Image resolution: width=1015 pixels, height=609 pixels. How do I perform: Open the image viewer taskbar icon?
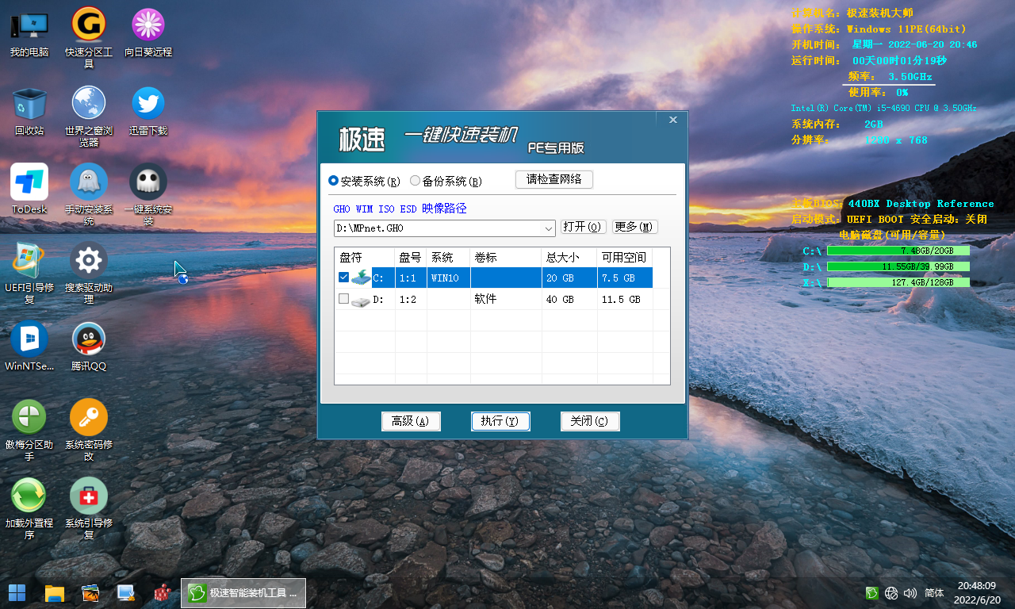90,592
